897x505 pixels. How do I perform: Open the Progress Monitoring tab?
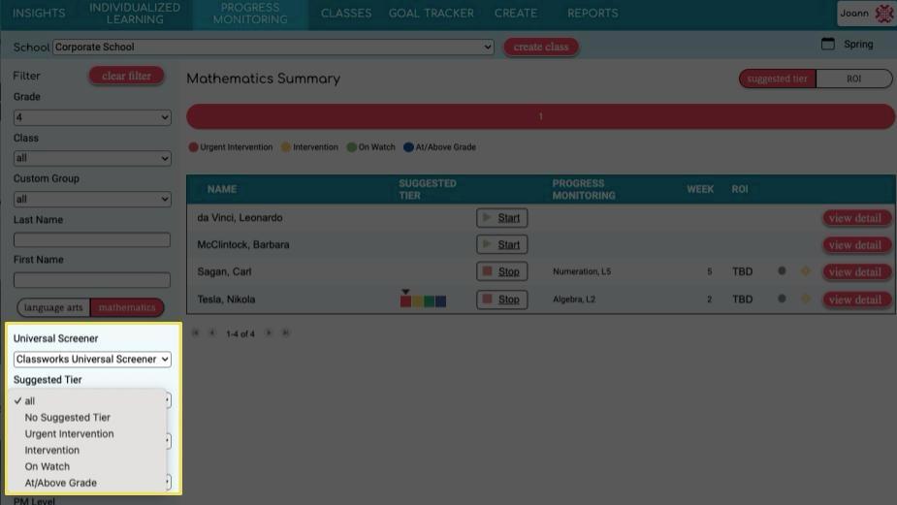(250, 14)
